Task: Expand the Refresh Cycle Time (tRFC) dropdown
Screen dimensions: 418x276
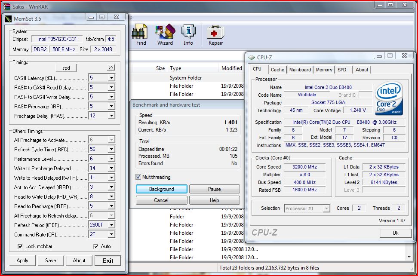Action: click(111, 149)
